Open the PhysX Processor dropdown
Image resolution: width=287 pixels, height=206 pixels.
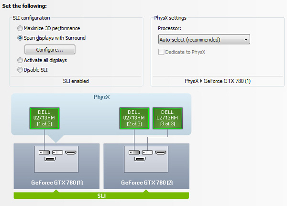click(x=204, y=40)
